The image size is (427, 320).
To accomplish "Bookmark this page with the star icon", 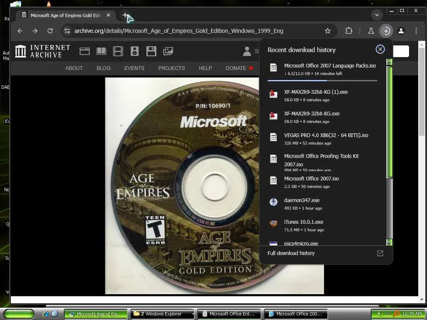I will click(328, 31).
